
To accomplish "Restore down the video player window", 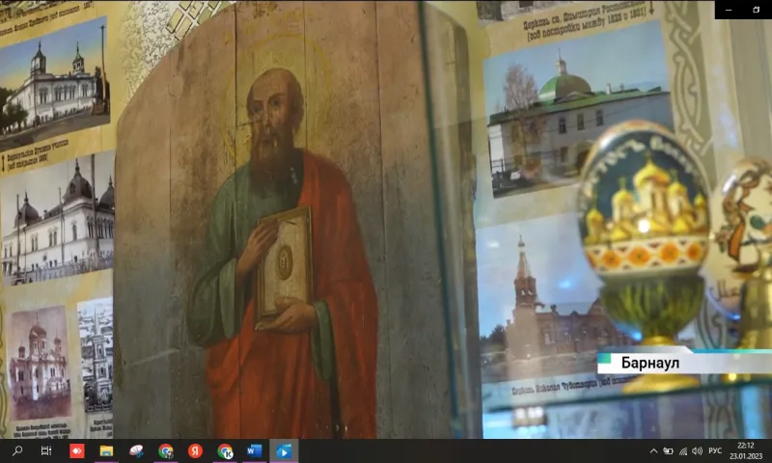I will pos(757,10).
